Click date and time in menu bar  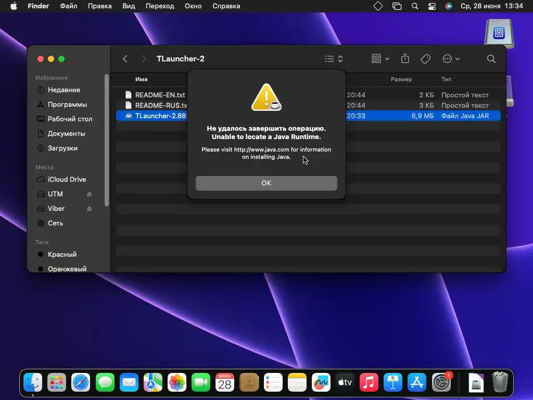click(491, 6)
